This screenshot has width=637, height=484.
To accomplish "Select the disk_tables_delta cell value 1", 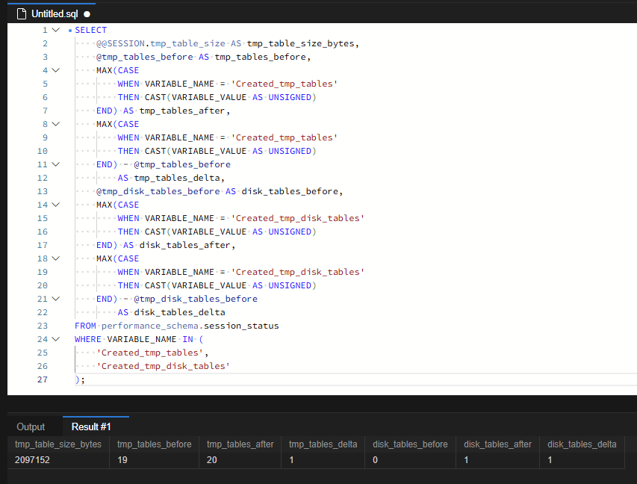I will pos(582,460).
